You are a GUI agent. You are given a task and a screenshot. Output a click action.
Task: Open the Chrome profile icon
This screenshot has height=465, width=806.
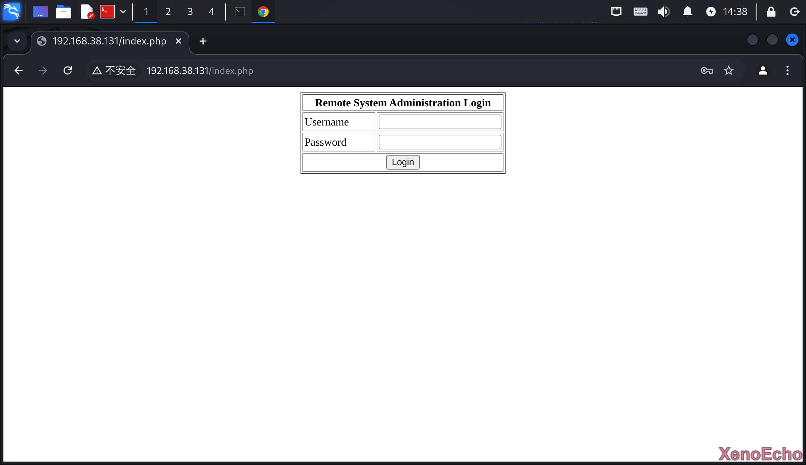763,70
